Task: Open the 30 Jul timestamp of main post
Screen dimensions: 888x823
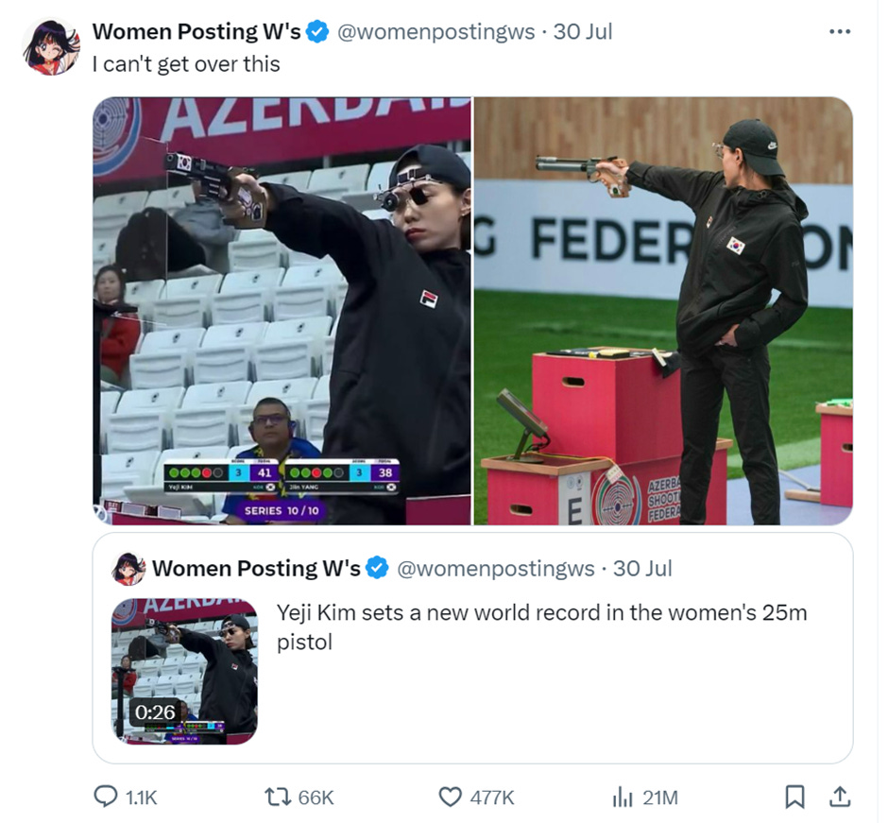Action: (x=583, y=32)
